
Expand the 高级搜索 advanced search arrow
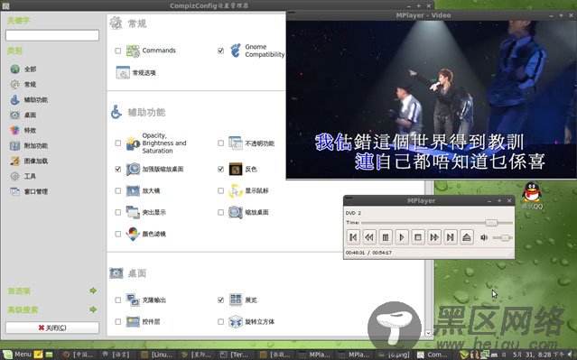(93, 309)
